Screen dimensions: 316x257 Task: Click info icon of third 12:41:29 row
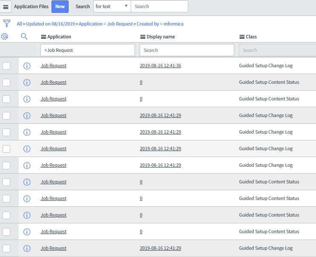click(27, 149)
